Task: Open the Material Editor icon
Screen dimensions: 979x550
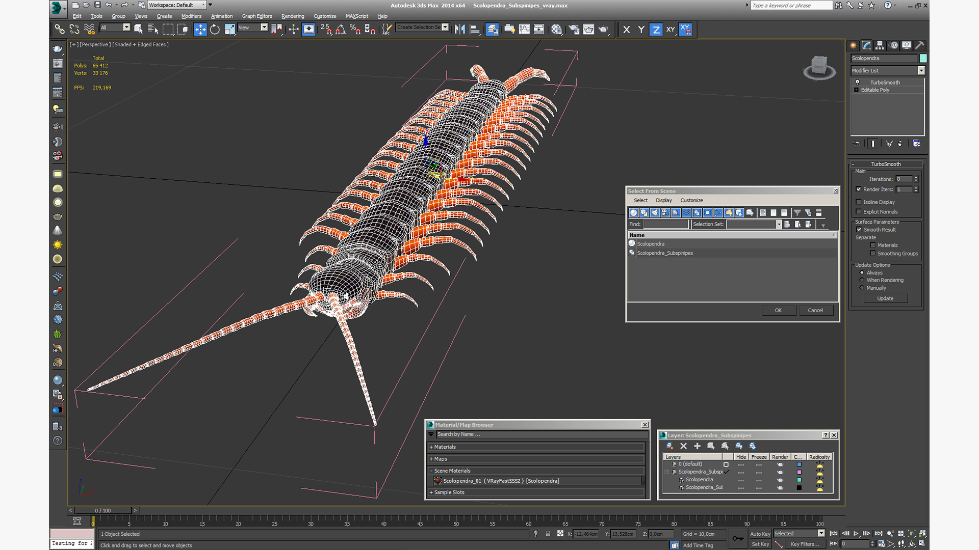Action: coord(556,30)
